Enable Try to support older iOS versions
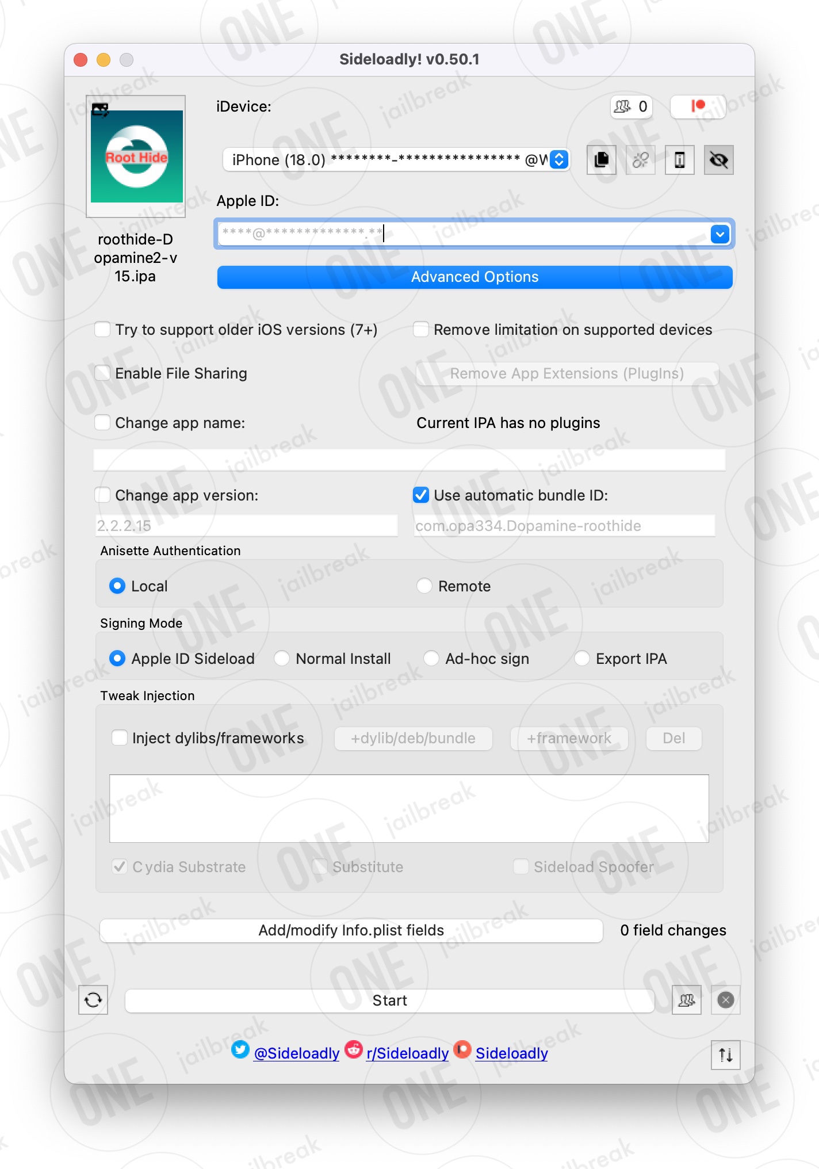819x1169 pixels. pos(102,330)
